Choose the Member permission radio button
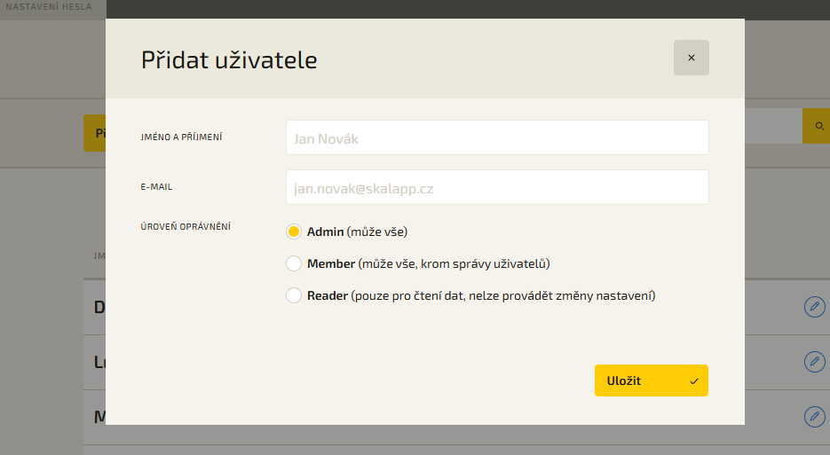This screenshot has height=455, width=830. (x=294, y=263)
